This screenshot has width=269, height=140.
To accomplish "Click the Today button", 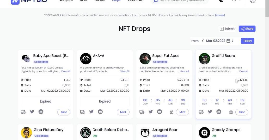I will tap(247, 41).
